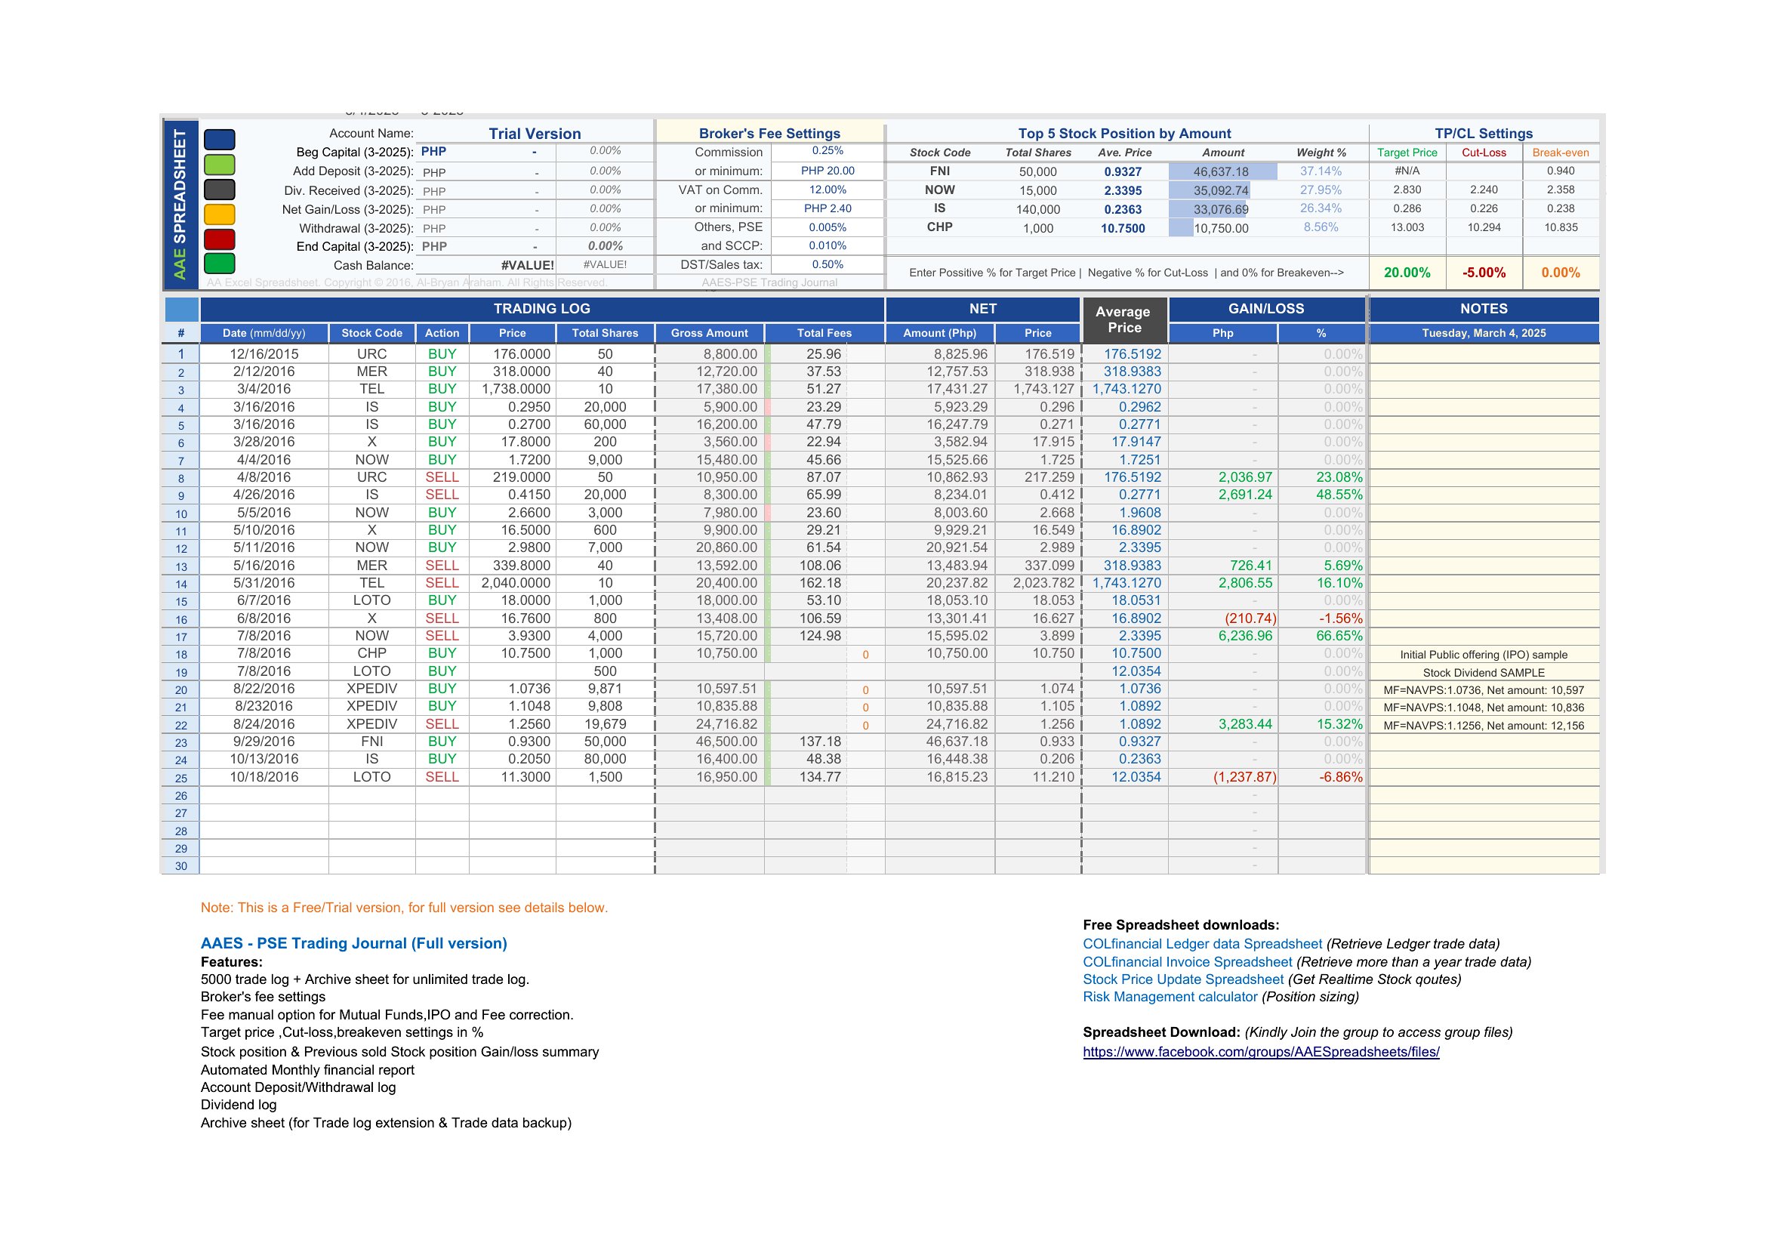Click the #N/A target price for FNI

point(1407,171)
